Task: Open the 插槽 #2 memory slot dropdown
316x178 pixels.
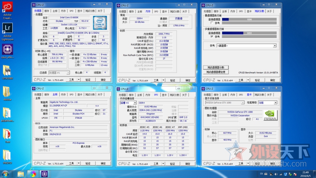Action: 135,103
